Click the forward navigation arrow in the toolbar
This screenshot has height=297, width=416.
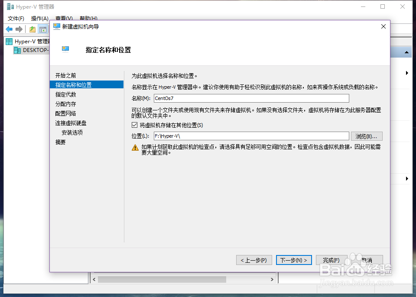[19, 29]
